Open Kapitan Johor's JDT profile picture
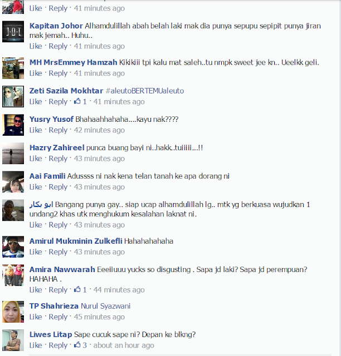Screen dimensions: 341x356 (13, 32)
